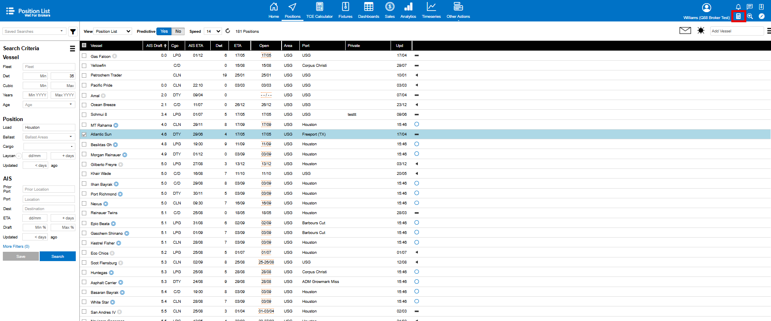Click the More Filters link
The width and height of the screenshot is (771, 321).
[16, 247]
